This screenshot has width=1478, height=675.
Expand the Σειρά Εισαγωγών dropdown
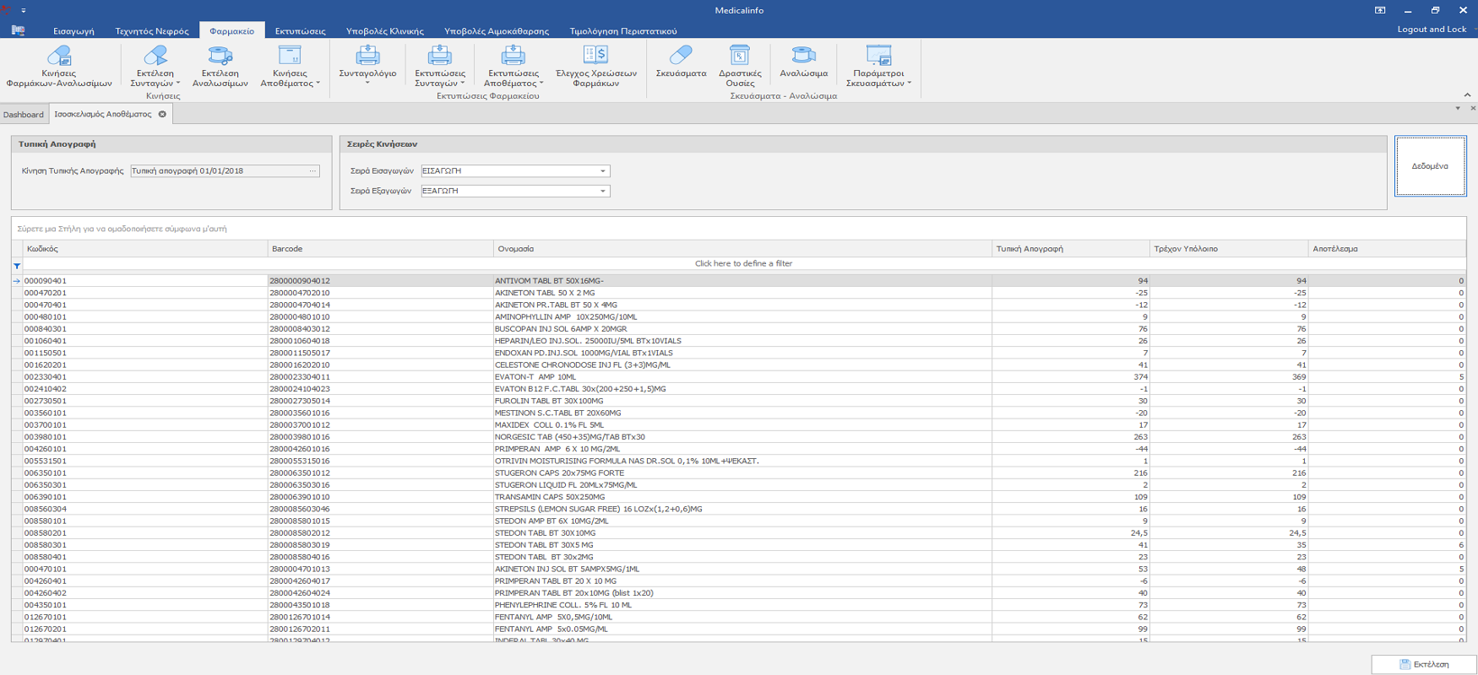[x=602, y=171]
